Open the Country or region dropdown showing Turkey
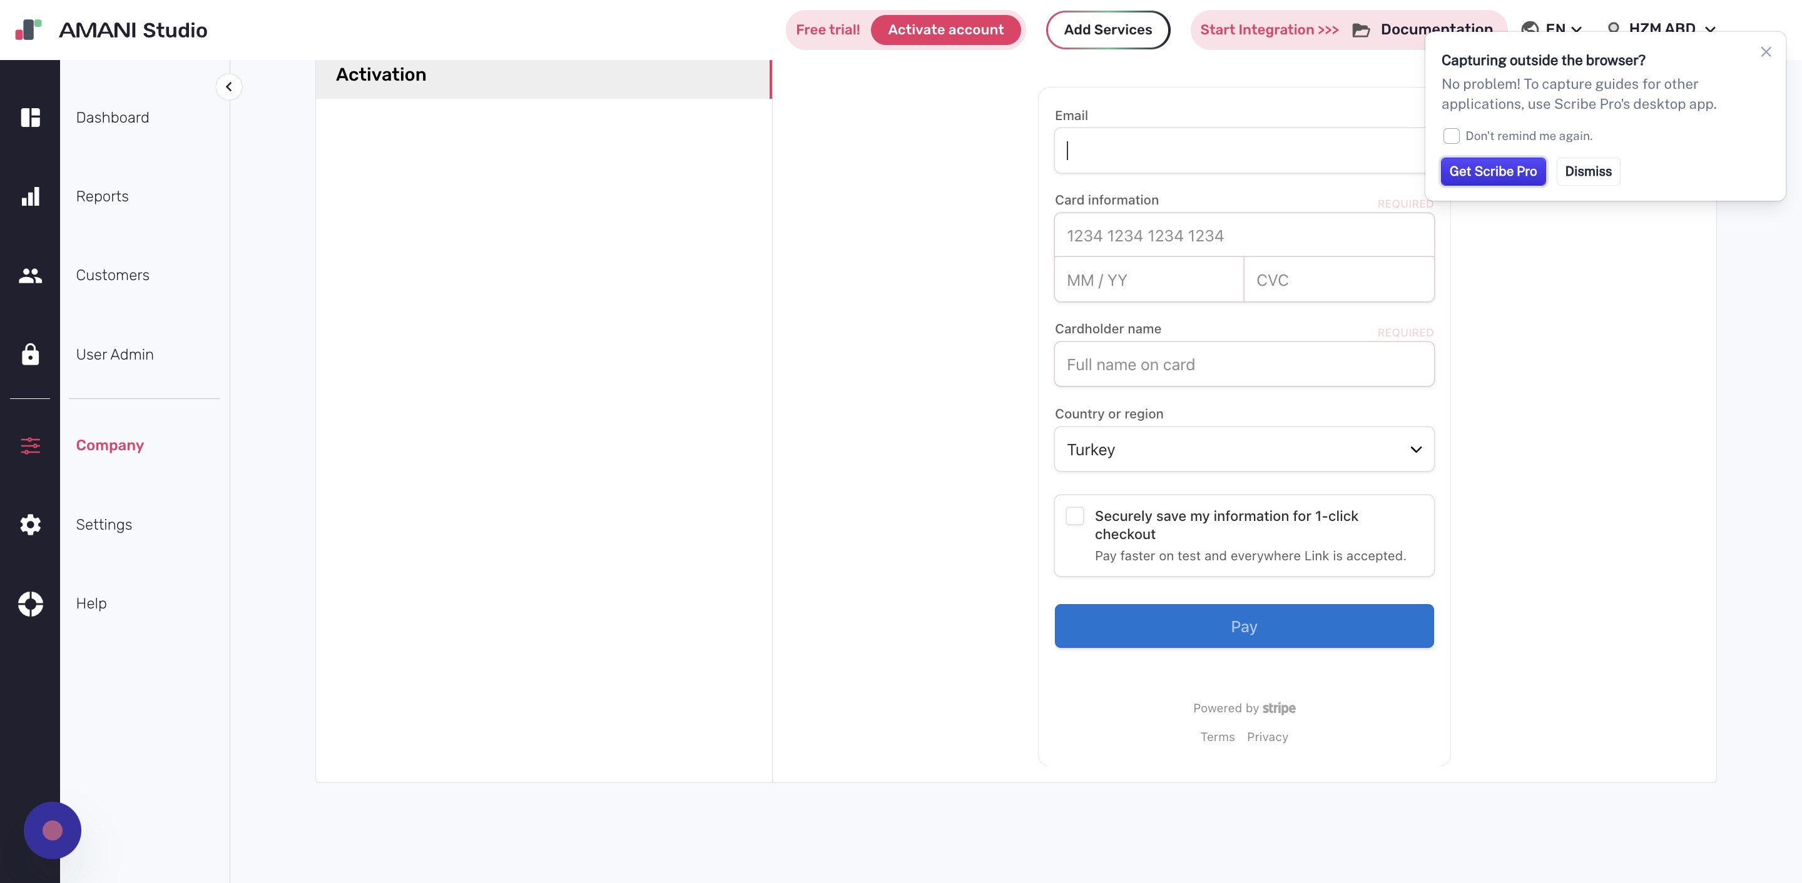Image resolution: width=1802 pixels, height=883 pixels. click(1244, 450)
